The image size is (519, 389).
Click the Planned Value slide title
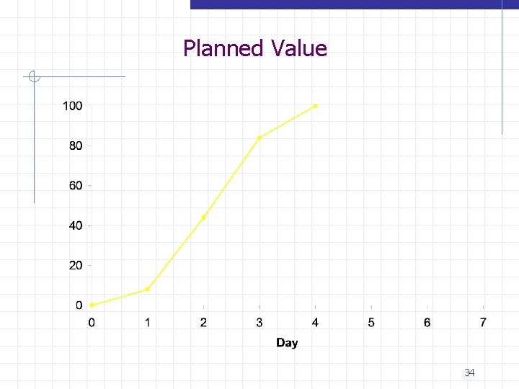(255, 48)
